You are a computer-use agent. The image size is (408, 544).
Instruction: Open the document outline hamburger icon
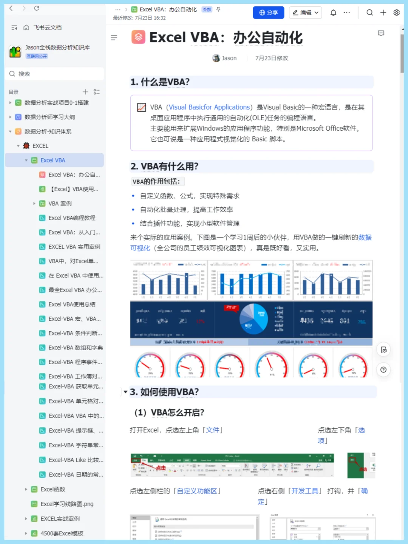click(114, 37)
